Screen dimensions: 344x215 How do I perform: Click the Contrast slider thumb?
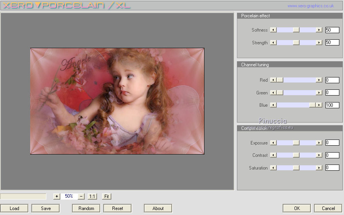(x=296, y=155)
